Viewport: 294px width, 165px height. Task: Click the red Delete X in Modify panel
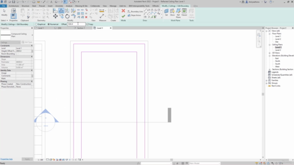(x=86, y=17)
